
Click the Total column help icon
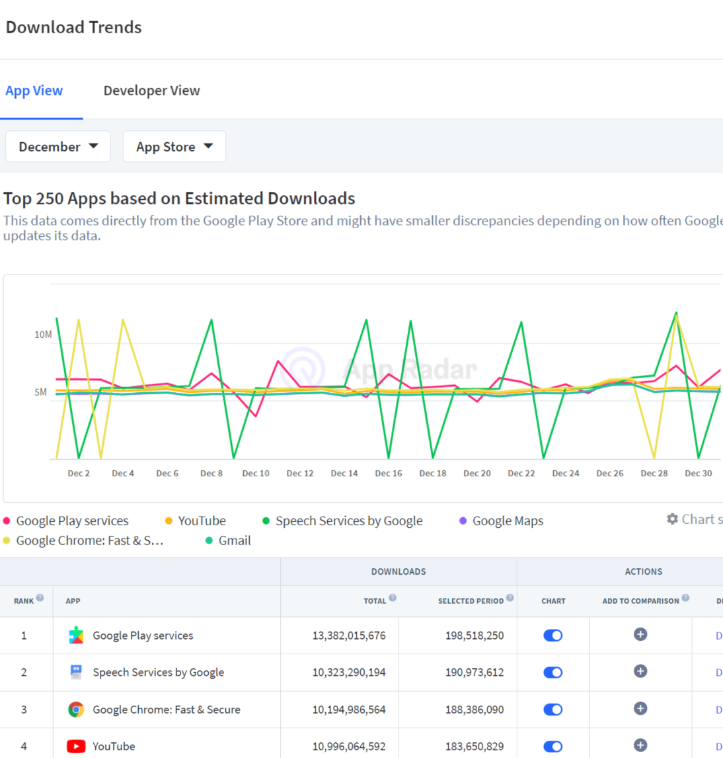[x=393, y=598]
